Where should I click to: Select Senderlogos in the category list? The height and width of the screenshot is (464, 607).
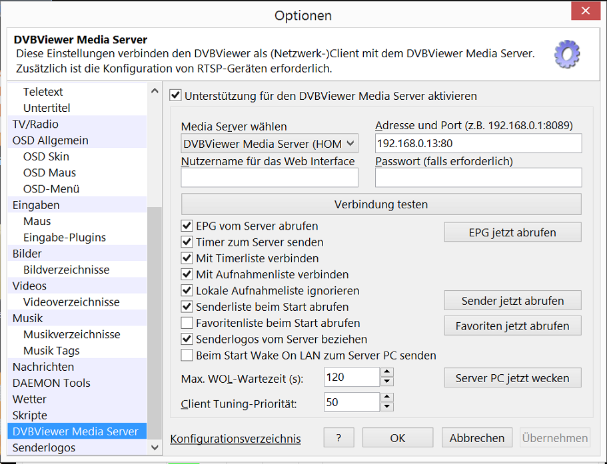pyautogui.click(x=44, y=447)
